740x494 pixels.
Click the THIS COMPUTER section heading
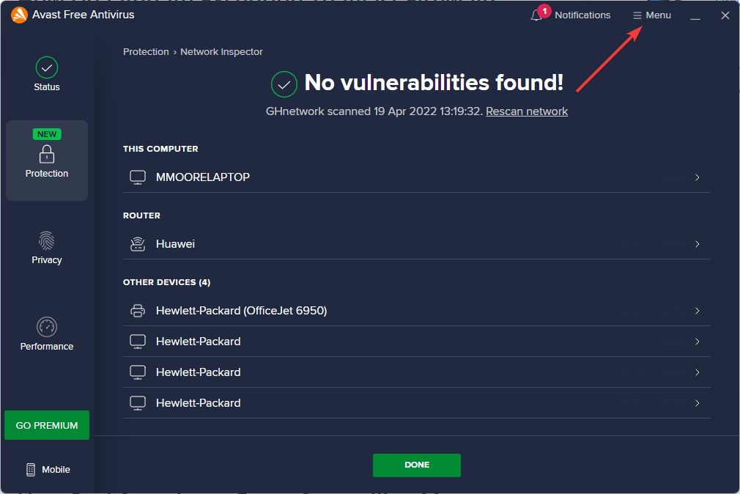click(160, 149)
